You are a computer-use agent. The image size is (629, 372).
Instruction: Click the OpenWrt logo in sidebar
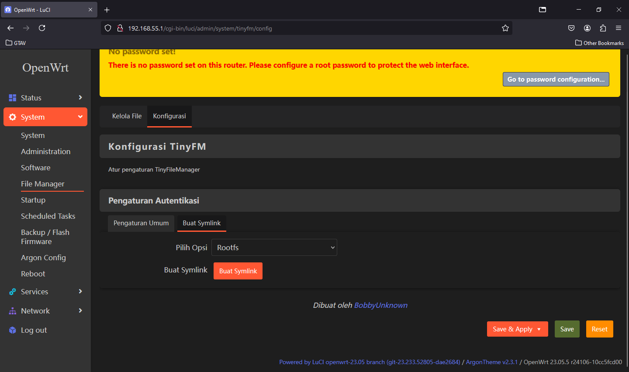45,68
